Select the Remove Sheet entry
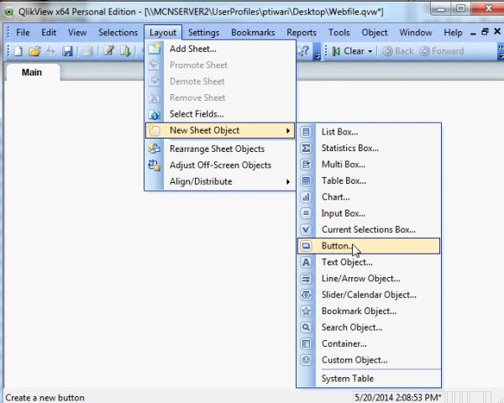 (220, 97)
